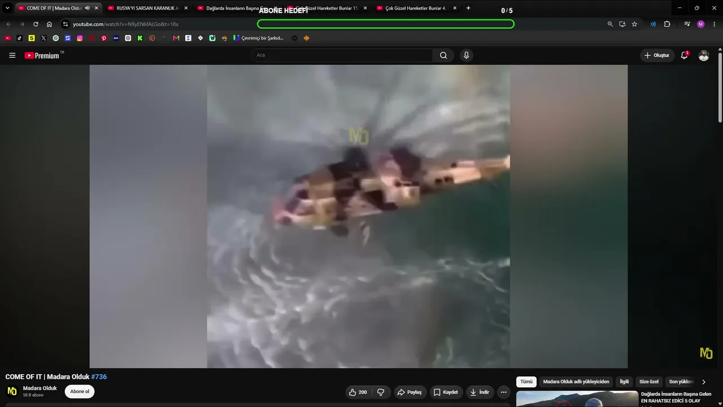723x407 pixels.
Task: Reload the page
Action: coord(36,24)
